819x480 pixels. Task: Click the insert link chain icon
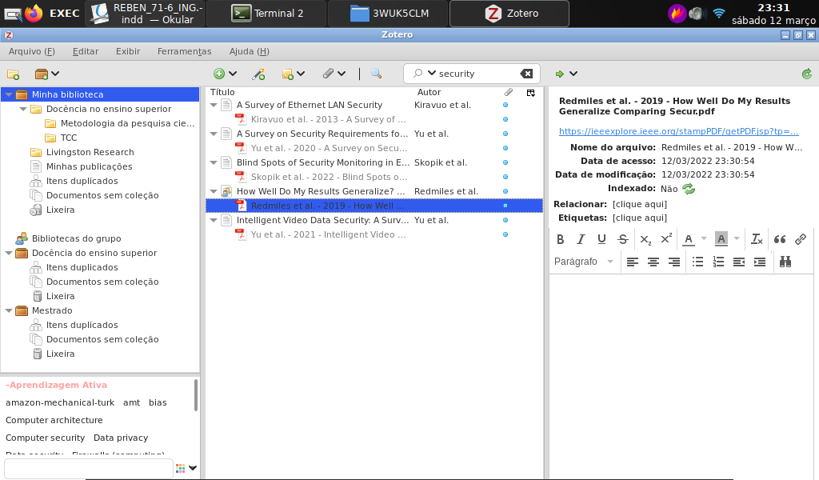pos(801,239)
